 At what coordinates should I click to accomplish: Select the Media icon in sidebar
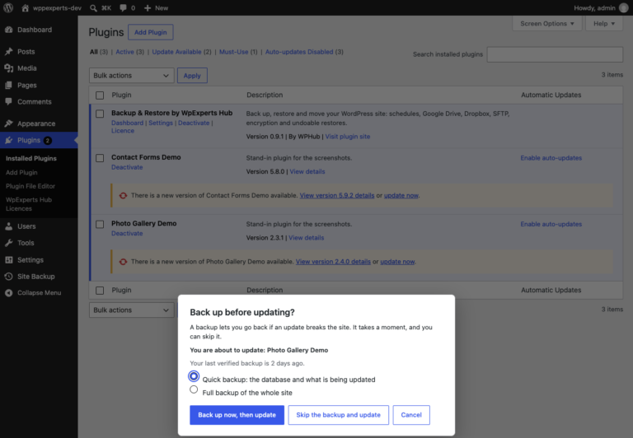coord(8,68)
